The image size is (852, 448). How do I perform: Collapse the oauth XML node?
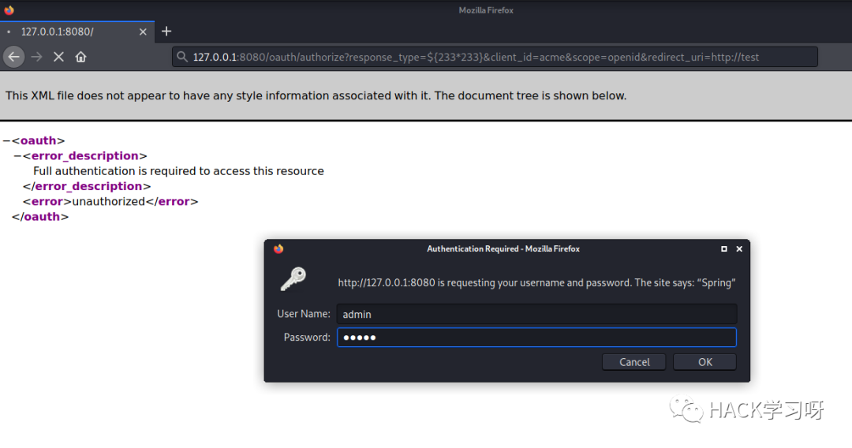pos(6,141)
